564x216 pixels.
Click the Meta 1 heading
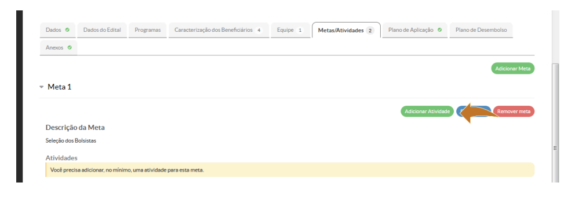pyautogui.click(x=59, y=87)
